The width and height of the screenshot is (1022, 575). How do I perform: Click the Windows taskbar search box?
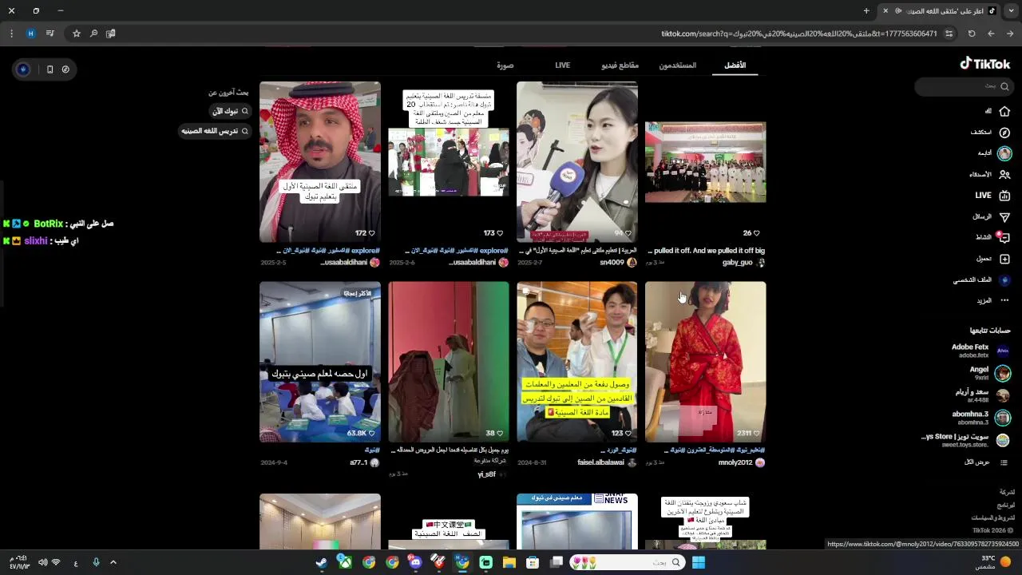627,562
